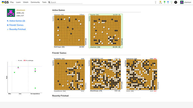Open the shamisen username menu in navbar
This screenshot has height=108, width=193.
[188, 2]
